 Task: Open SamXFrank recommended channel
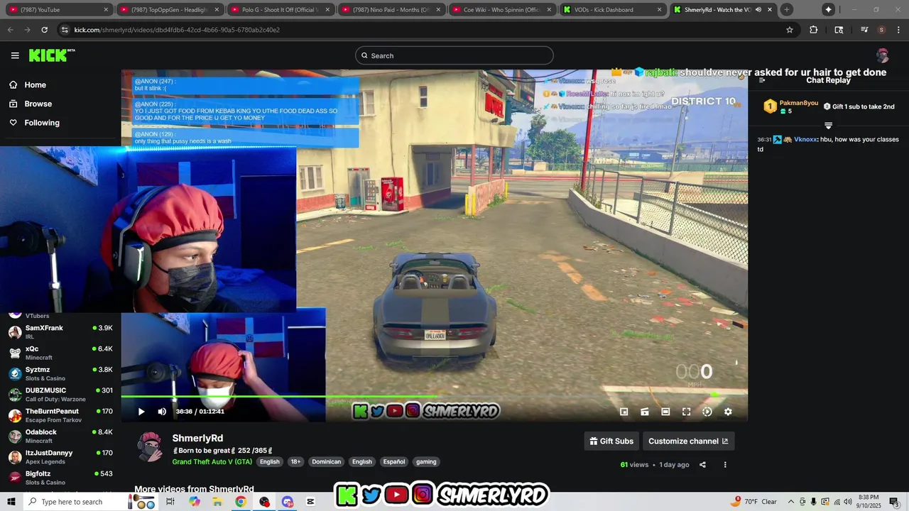coord(60,331)
